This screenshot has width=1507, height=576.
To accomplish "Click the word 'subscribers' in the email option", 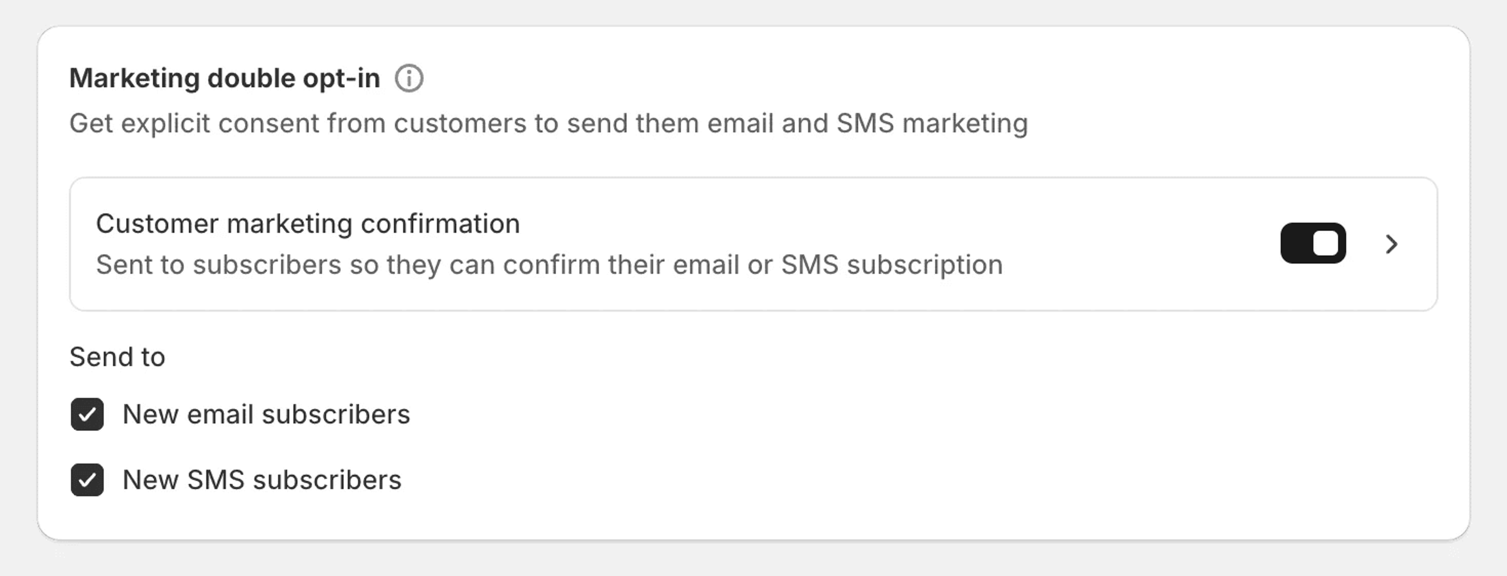I will (336, 414).
